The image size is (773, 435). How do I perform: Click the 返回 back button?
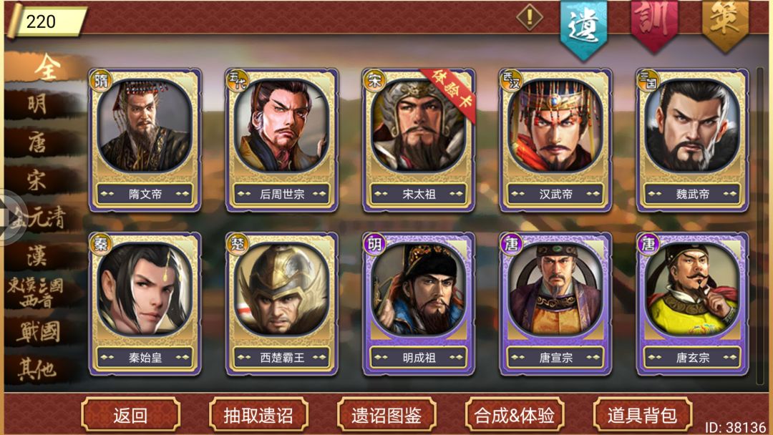tap(131, 415)
